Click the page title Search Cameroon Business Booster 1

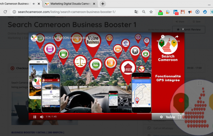(72, 25)
